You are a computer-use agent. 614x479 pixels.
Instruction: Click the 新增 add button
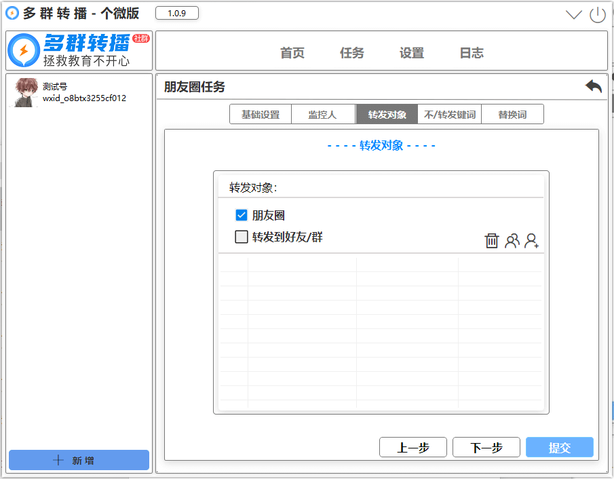[x=79, y=460]
